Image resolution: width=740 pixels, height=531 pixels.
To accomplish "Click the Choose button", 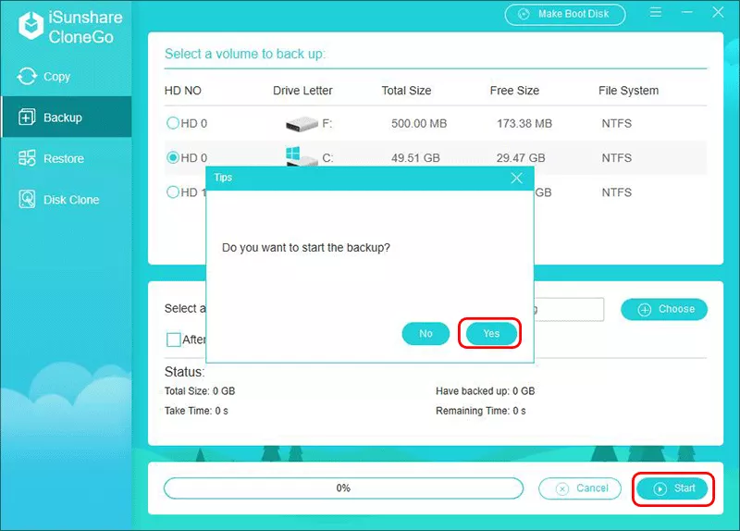I will [664, 309].
